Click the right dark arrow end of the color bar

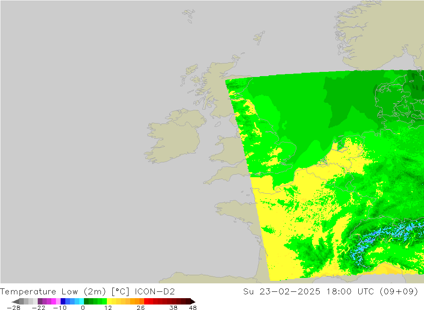(192, 302)
